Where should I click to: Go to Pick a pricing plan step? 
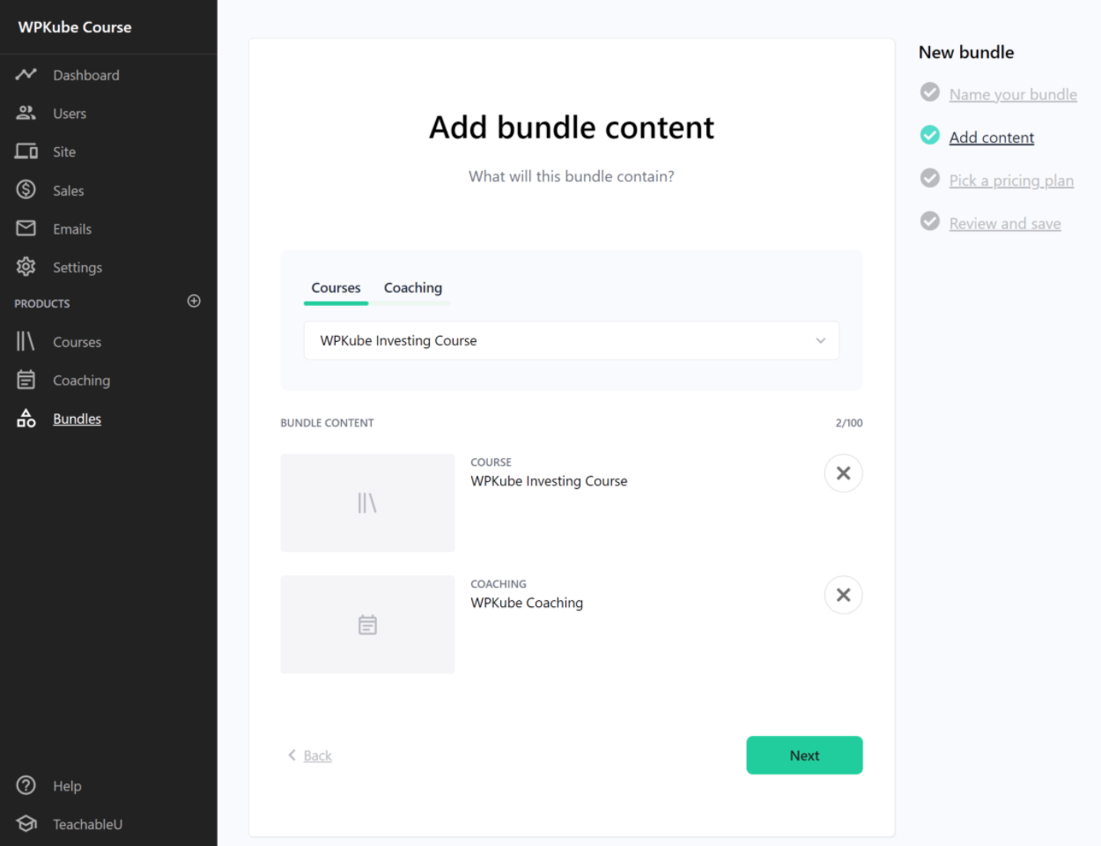(x=1011, y=181)
